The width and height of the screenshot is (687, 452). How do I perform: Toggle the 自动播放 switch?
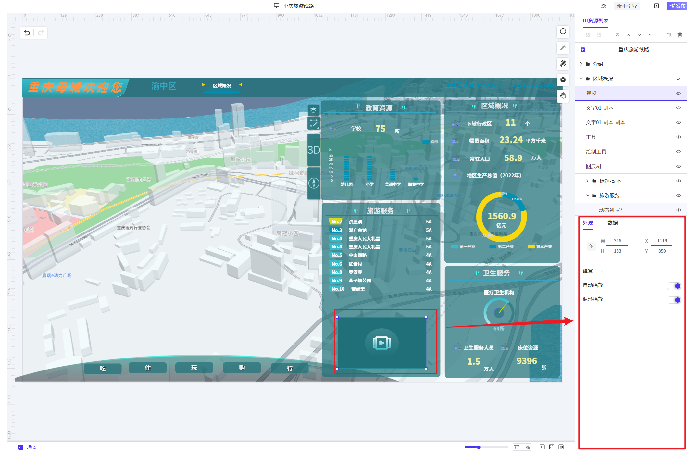(674, 286)
